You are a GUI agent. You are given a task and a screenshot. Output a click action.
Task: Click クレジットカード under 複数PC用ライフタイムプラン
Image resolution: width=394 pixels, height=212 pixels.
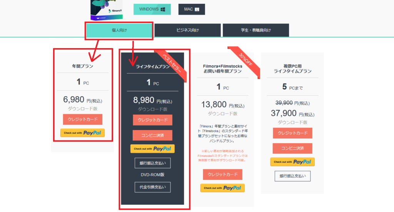pyautogui.click(x=292, y=133)
